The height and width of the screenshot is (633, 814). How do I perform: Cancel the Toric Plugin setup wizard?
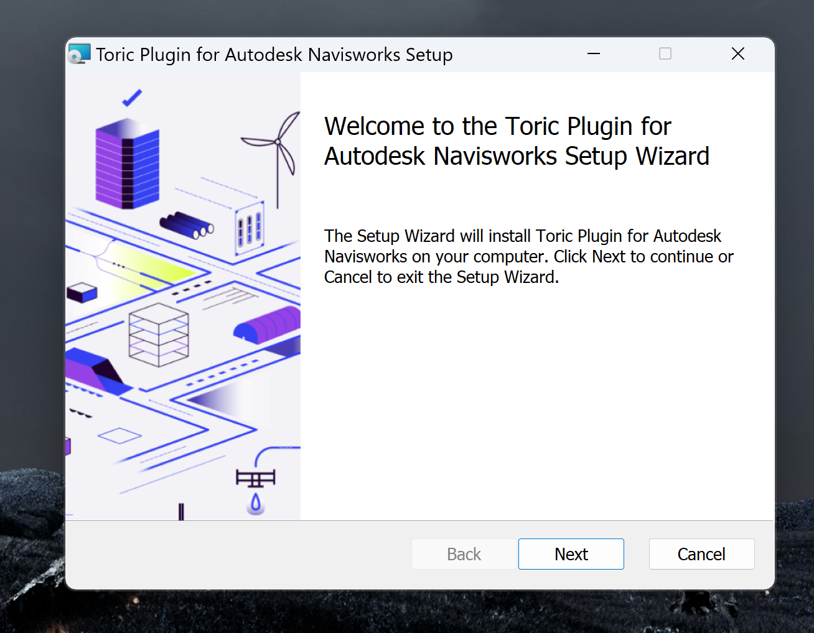click(701, 554)
